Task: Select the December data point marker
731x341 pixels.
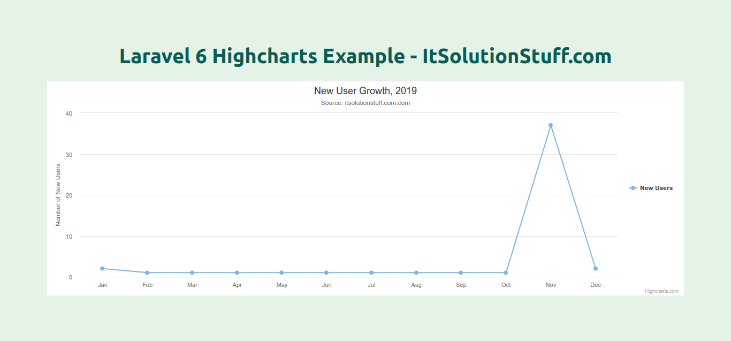Action: [596, 269]
